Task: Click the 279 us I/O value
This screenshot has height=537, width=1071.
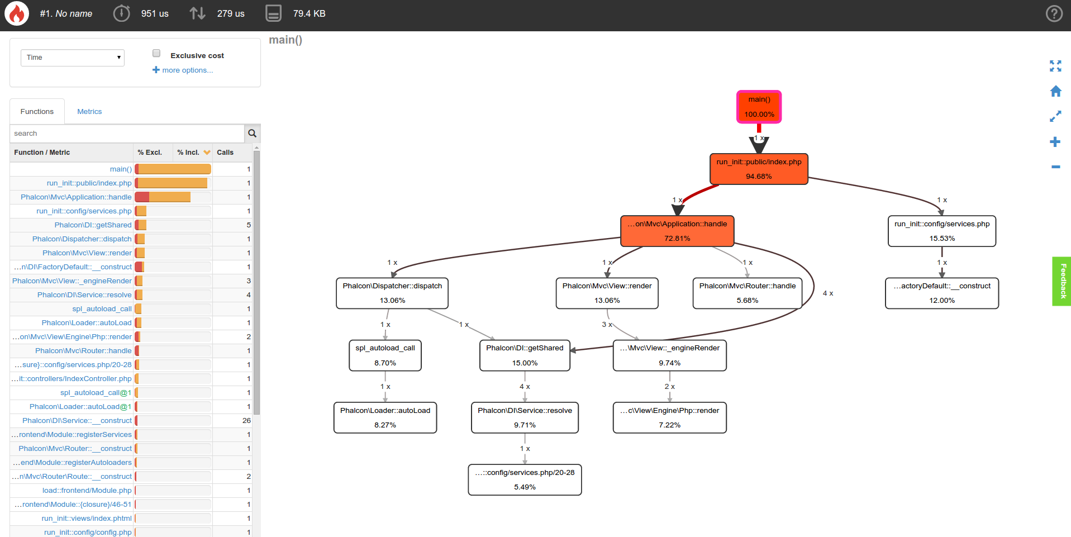Action: (x=231, y=13)
